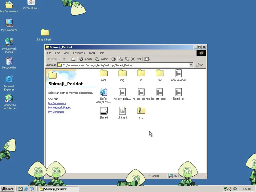This screenshot has width=256, height=192.
Task: Select Connect to the Internet shortcut
Action: 9,102
